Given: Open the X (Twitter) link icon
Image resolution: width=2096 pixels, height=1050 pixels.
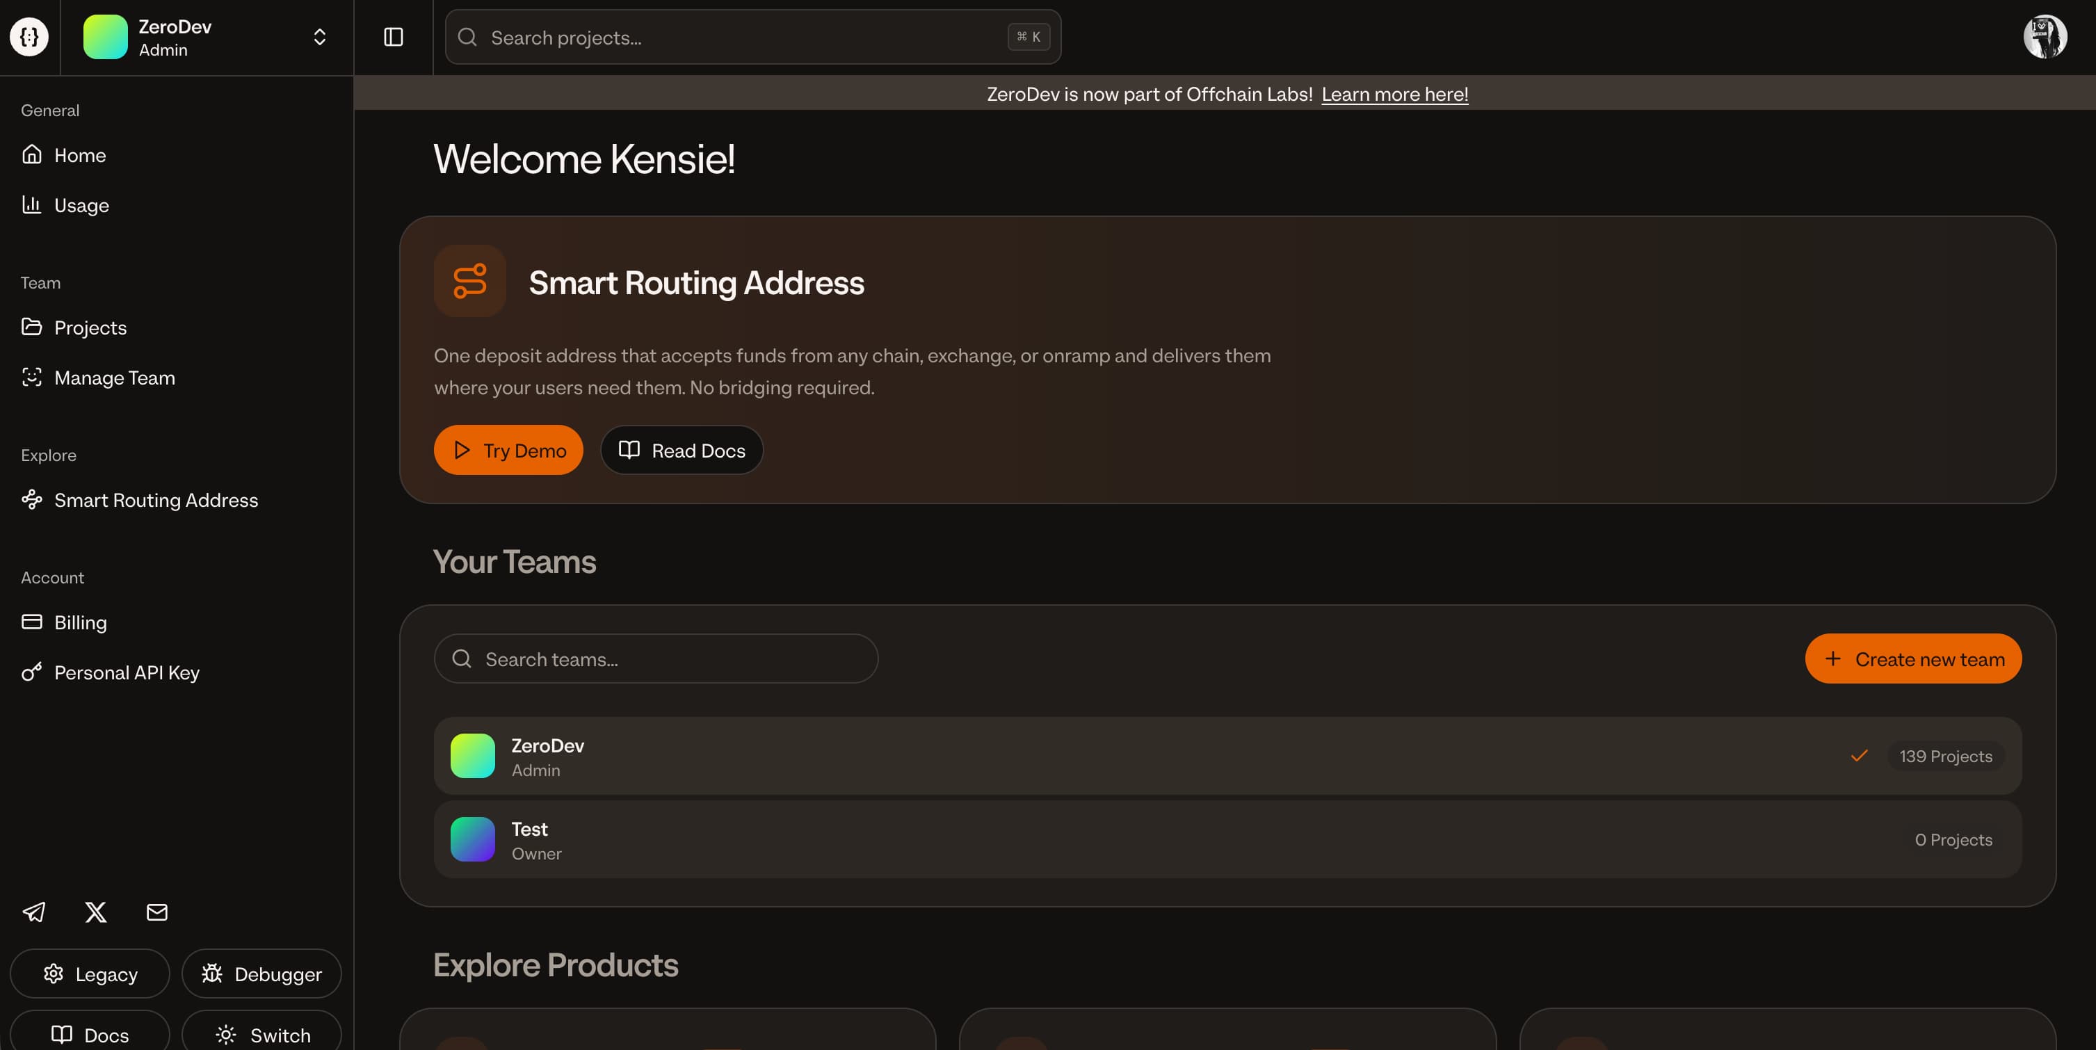Looking at the screenshot, I should tap(96, 912).
